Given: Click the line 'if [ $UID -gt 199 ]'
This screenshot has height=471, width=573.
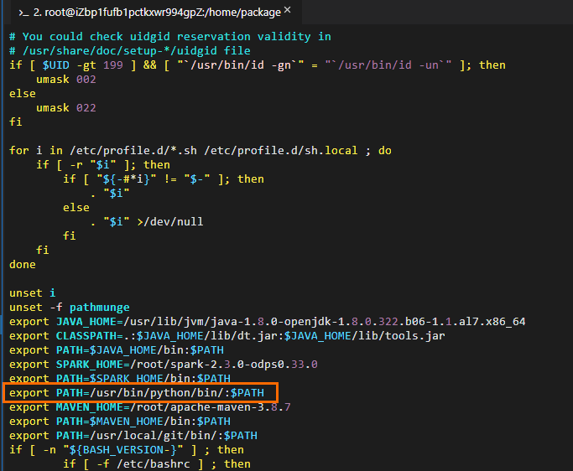Looking at the screenshot, I should coord(258,65).
